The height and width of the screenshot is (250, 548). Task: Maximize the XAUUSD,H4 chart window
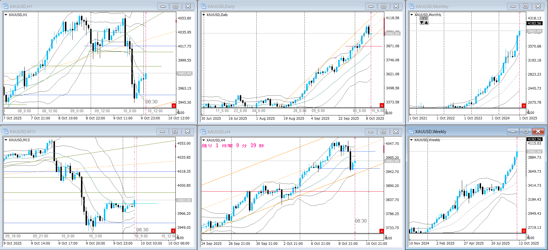pyautogui.click(x=383, y=132)
